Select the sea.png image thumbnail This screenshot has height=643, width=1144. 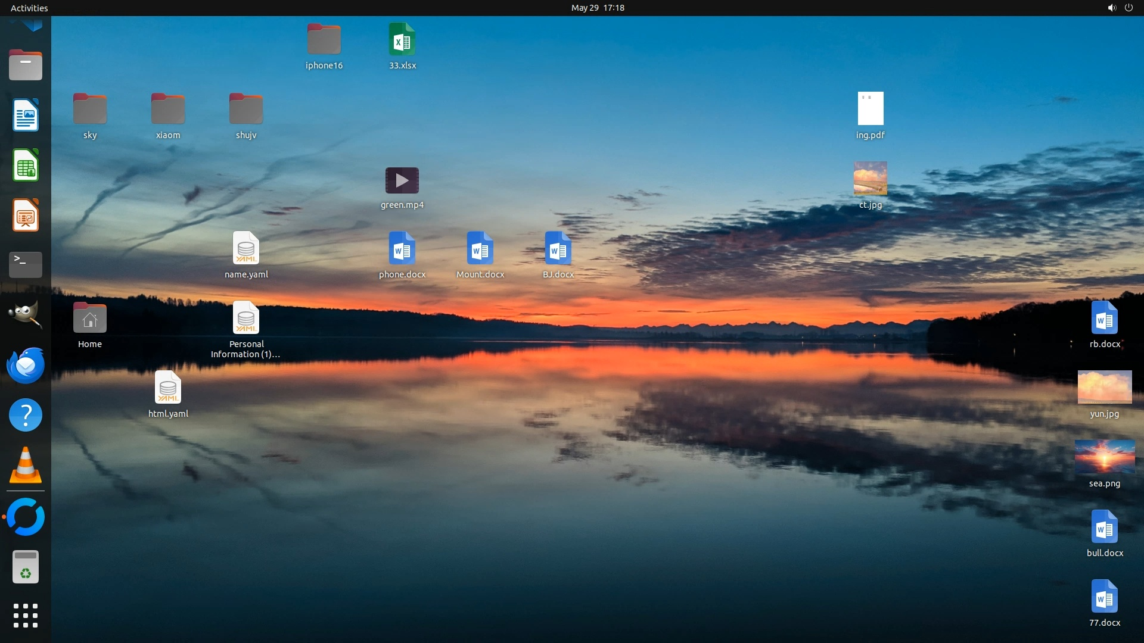coord(1105,457)
